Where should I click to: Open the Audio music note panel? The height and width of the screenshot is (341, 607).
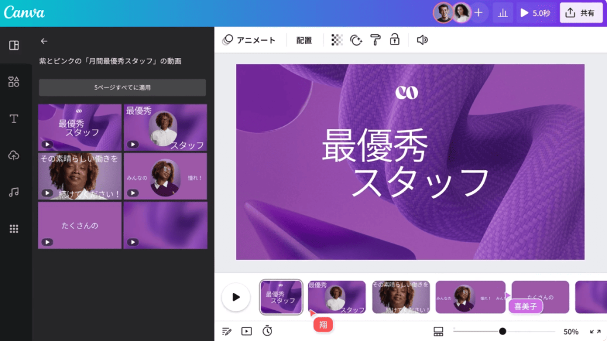14,192
